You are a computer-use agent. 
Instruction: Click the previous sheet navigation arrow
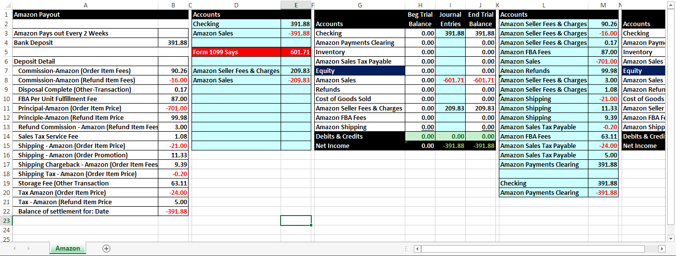pyautogui.click(x=15, y=249)
